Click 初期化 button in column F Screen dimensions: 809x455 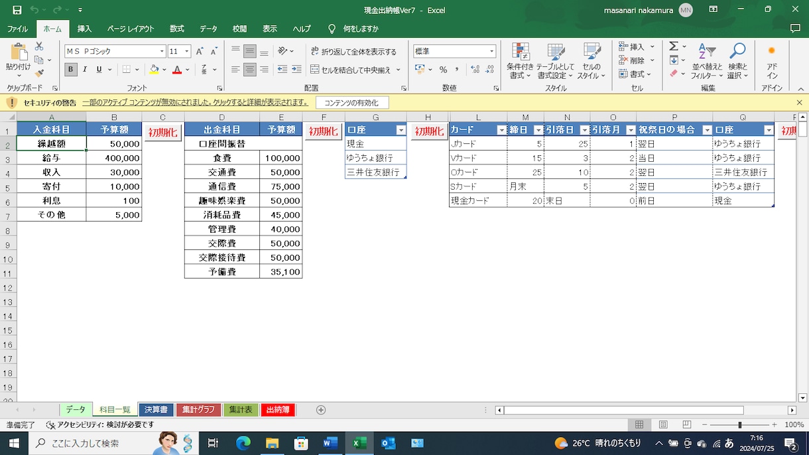click(324, 132)
